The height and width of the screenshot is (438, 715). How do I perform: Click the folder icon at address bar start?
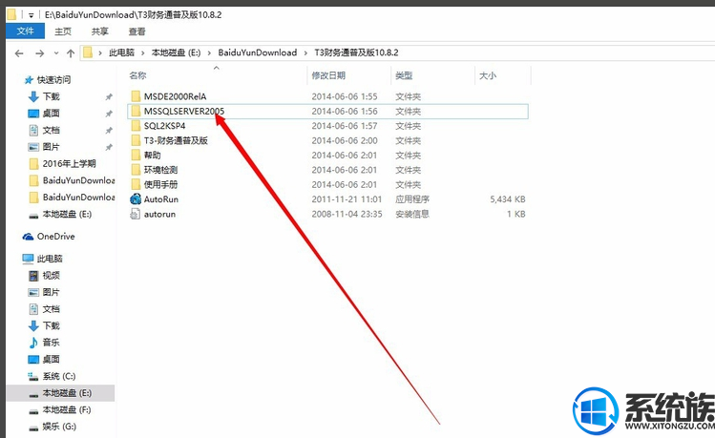tap(88, 52)
